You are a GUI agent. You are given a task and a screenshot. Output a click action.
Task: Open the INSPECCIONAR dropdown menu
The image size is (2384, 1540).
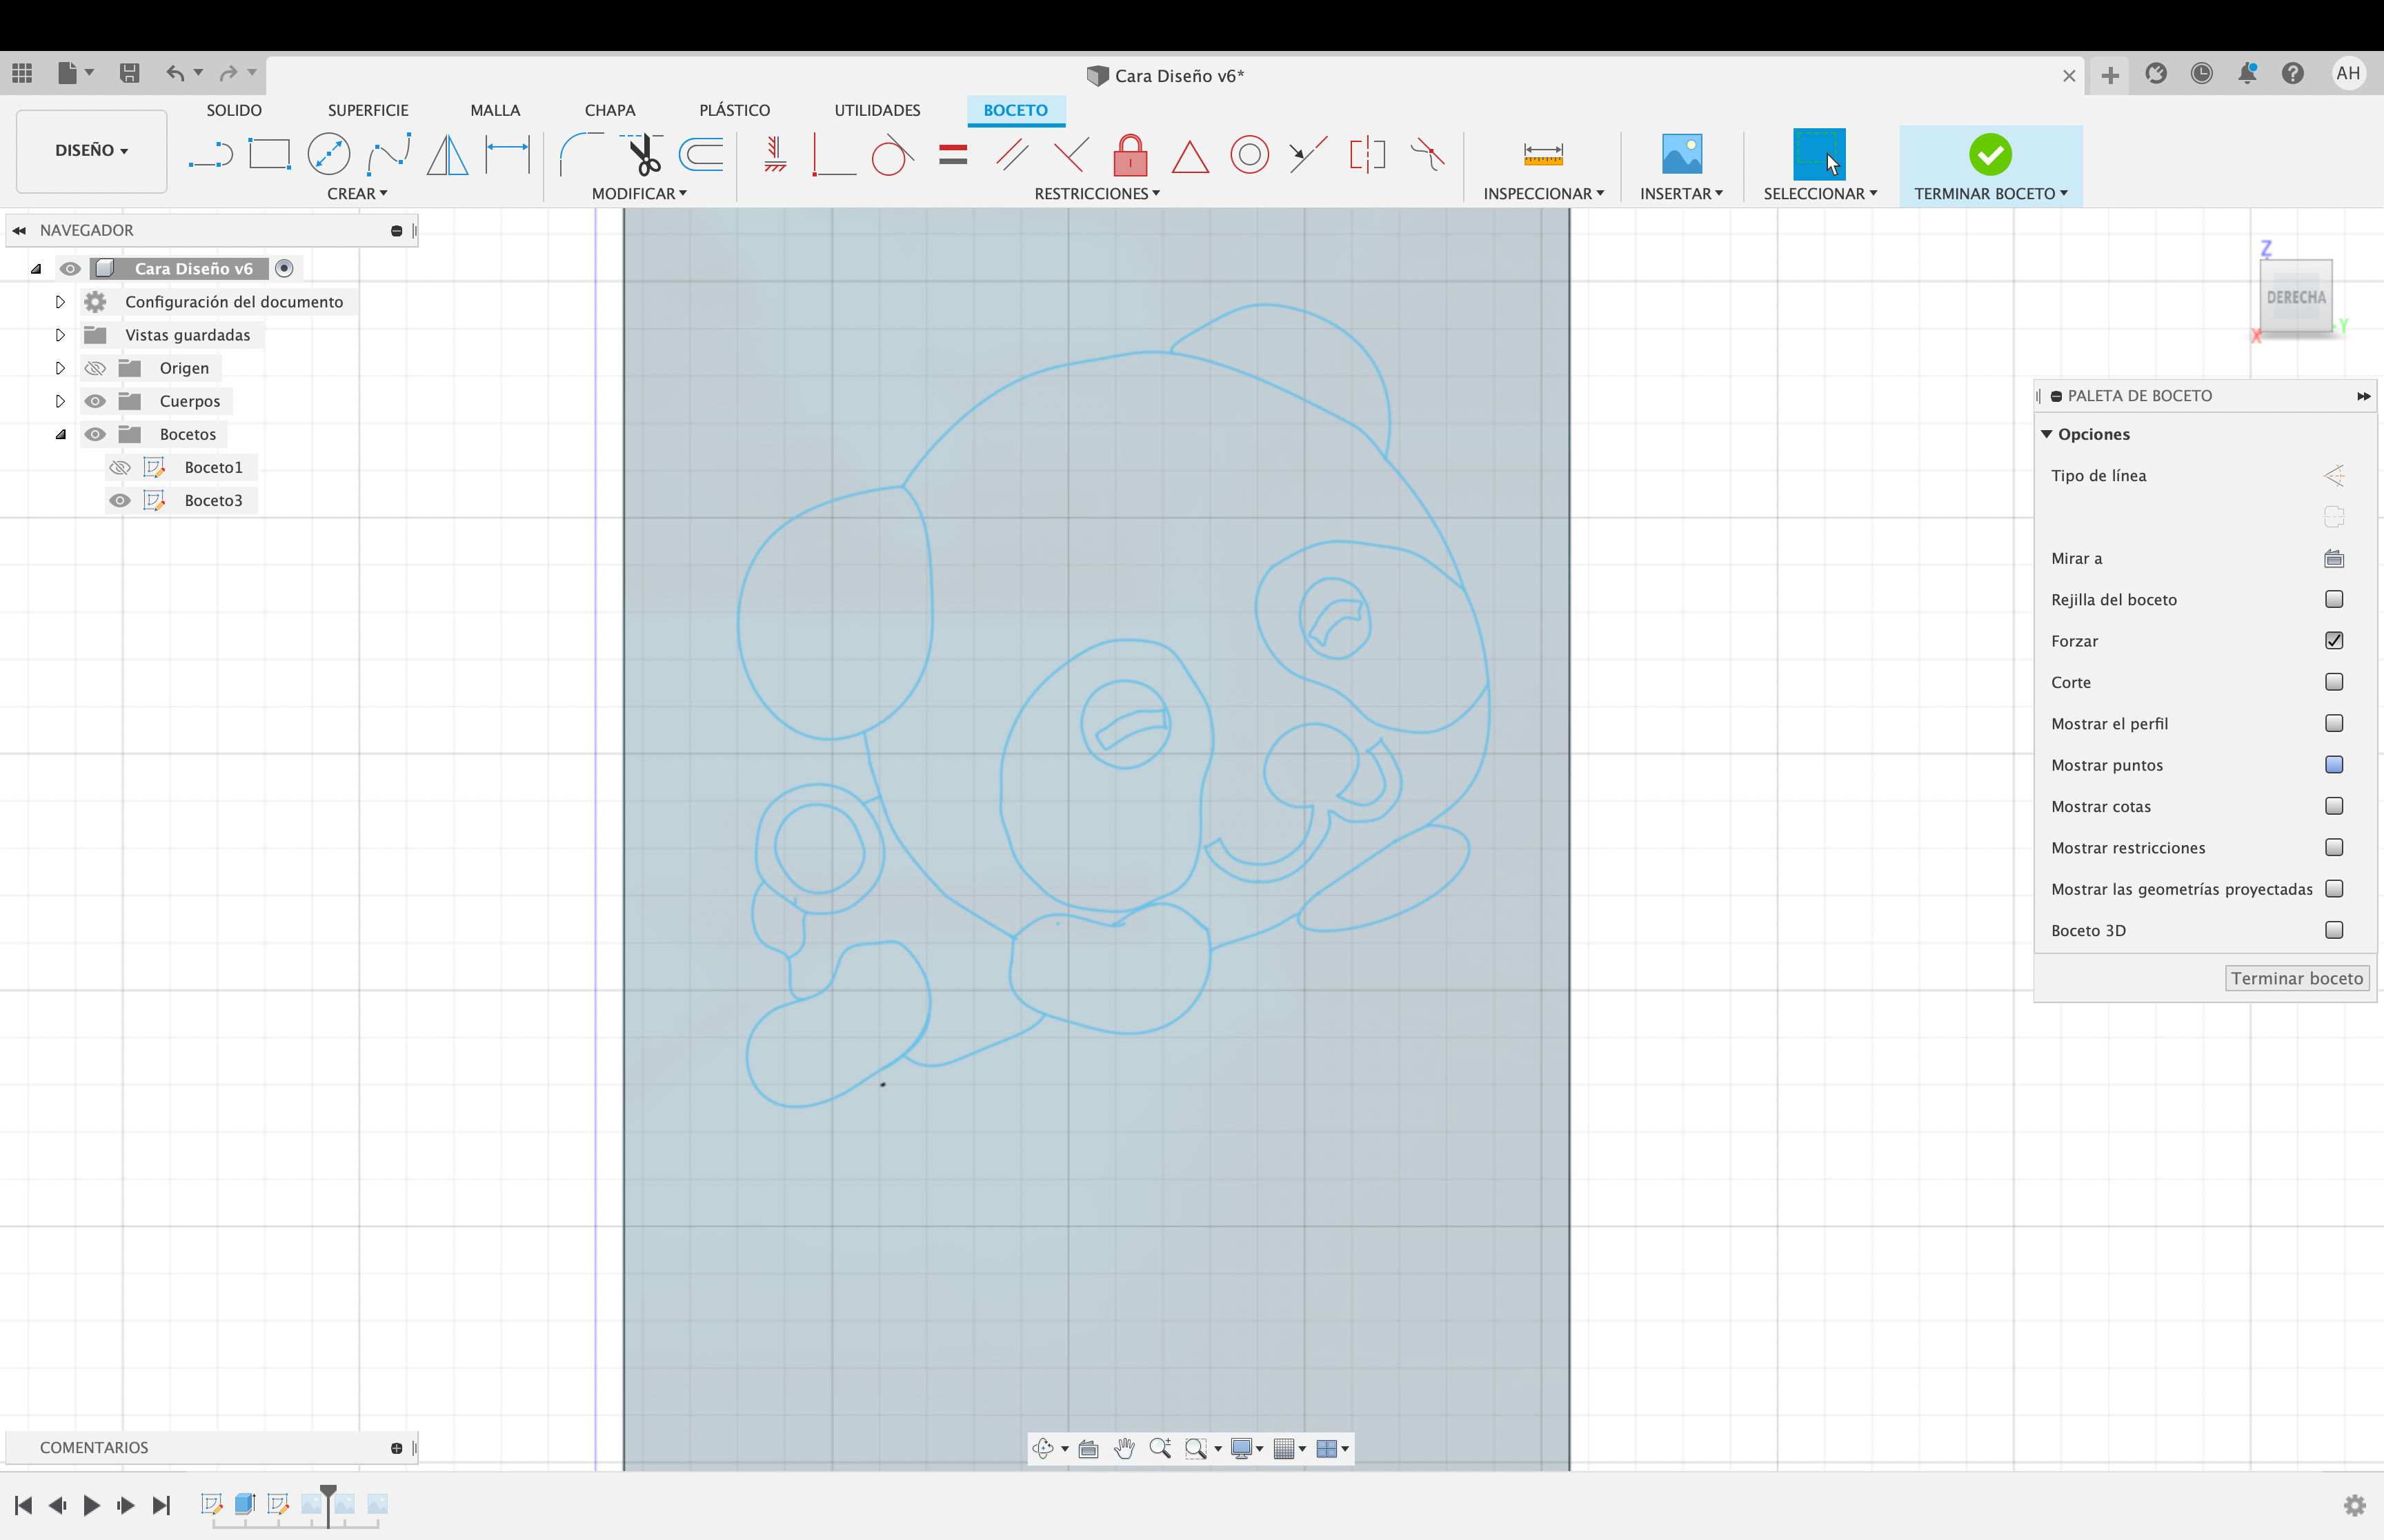click(1544, 193)
